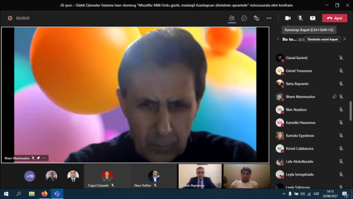Image resolution: width=353 pixels, height=199 pixels.
Task: Select Shahin Bayramov's video tile
Action: click(x=200, y=176)
